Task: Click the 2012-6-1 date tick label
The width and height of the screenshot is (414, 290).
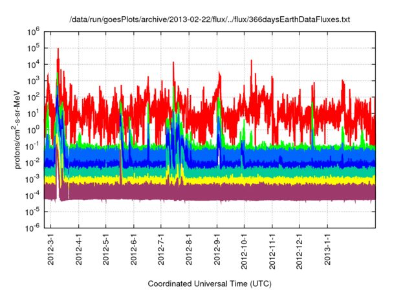Action: pyautogui.click(x=134, y=248)
